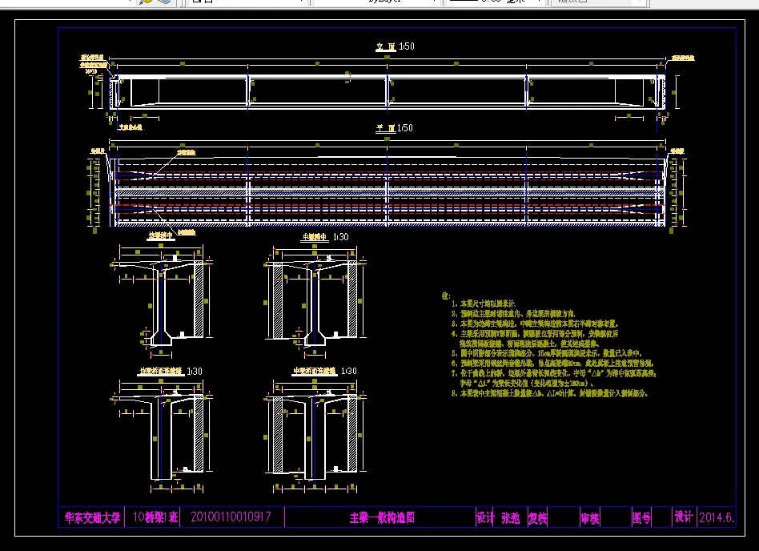759x551 pixels.
Task: Select the 复核 title block label
Action: 537,518
